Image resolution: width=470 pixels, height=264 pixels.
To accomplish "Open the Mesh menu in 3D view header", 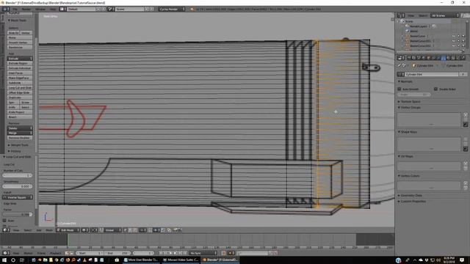I will click(49, 230).
